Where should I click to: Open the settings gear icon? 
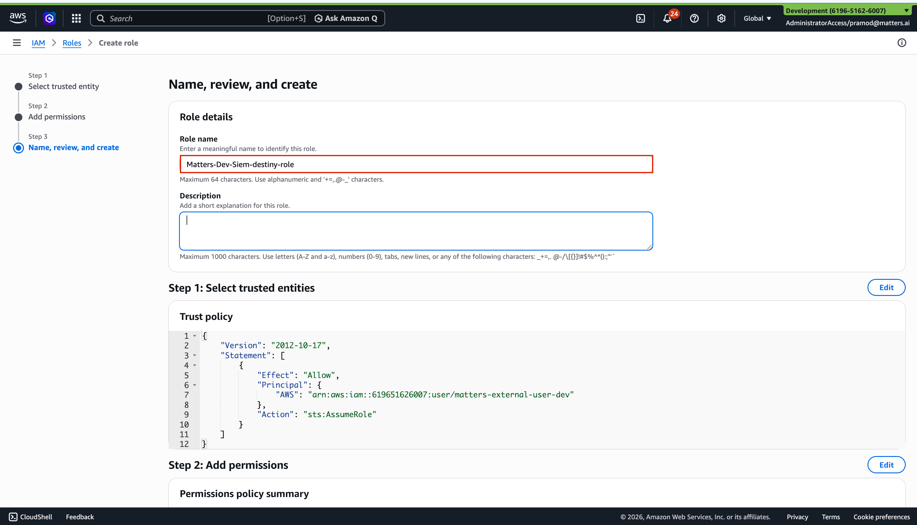[721, 19]
